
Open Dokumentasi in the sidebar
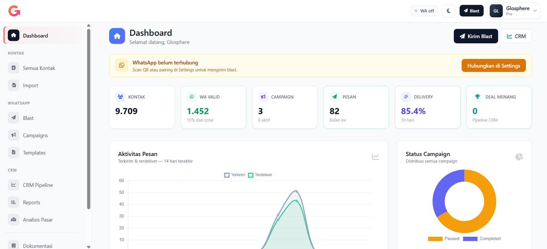[x=43, y=245]
